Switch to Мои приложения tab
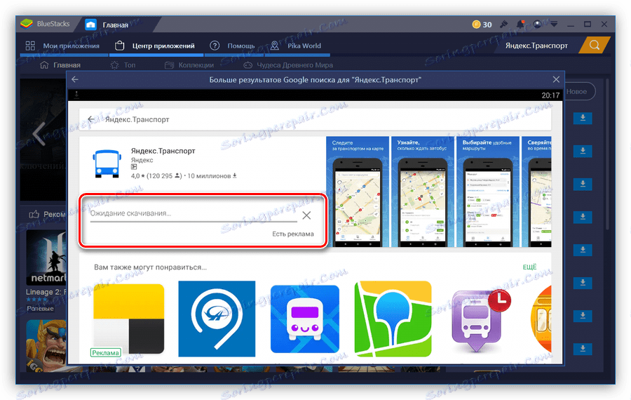 pyautogui.click(x=62, y=46)
